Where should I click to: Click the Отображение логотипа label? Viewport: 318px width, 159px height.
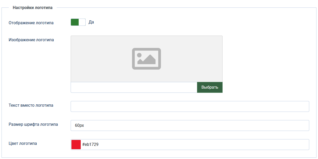pyautogui.click(x=31, y=23)
